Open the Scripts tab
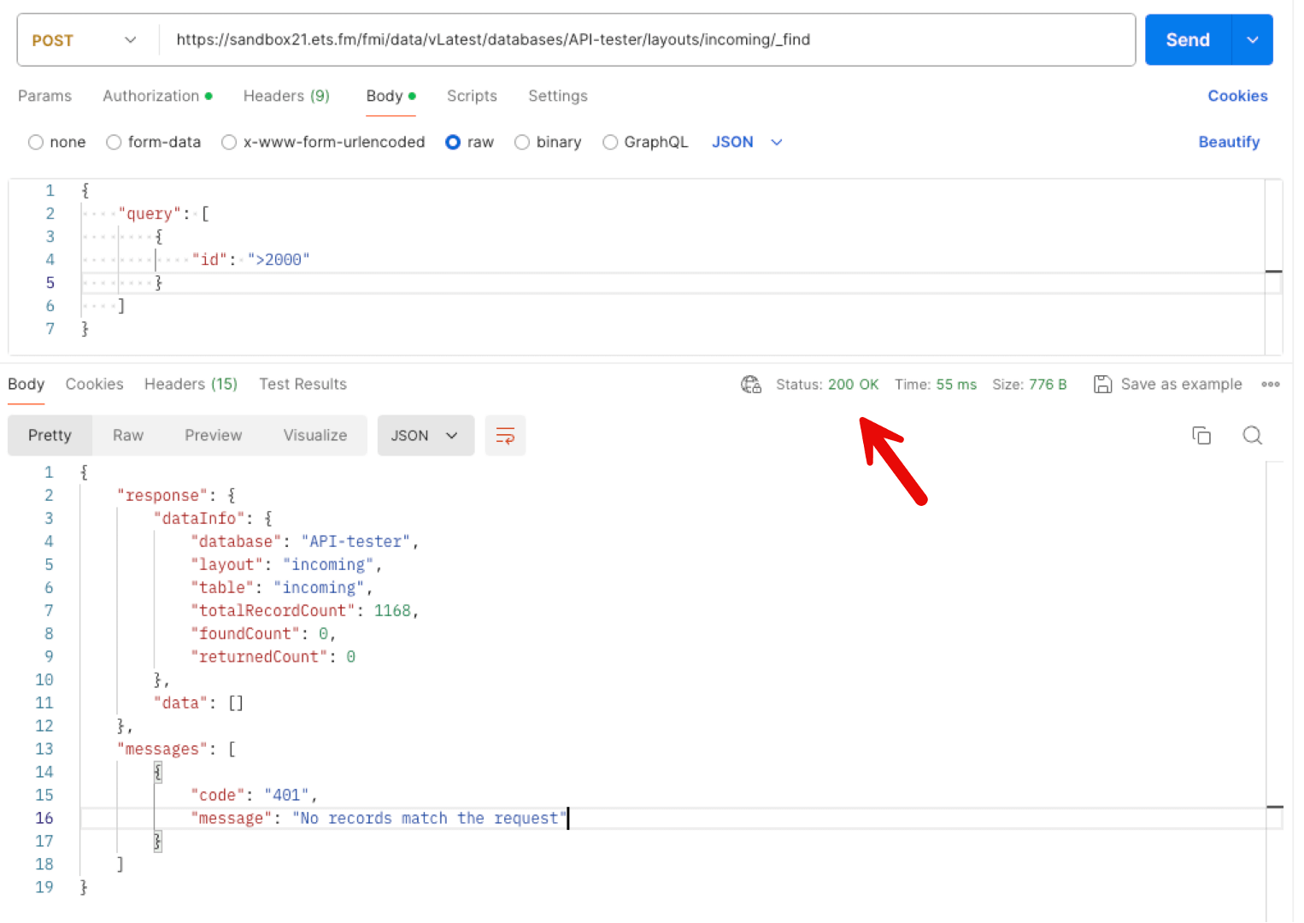 [x=472, y=97]
